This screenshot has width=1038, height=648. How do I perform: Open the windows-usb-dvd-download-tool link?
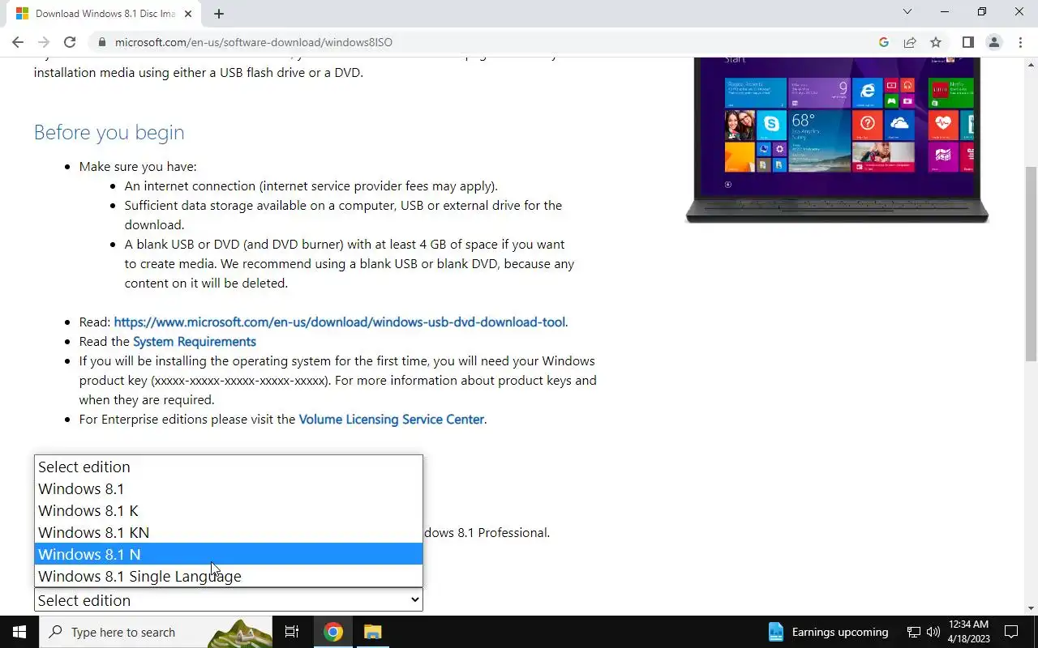[x=340, y=322]
